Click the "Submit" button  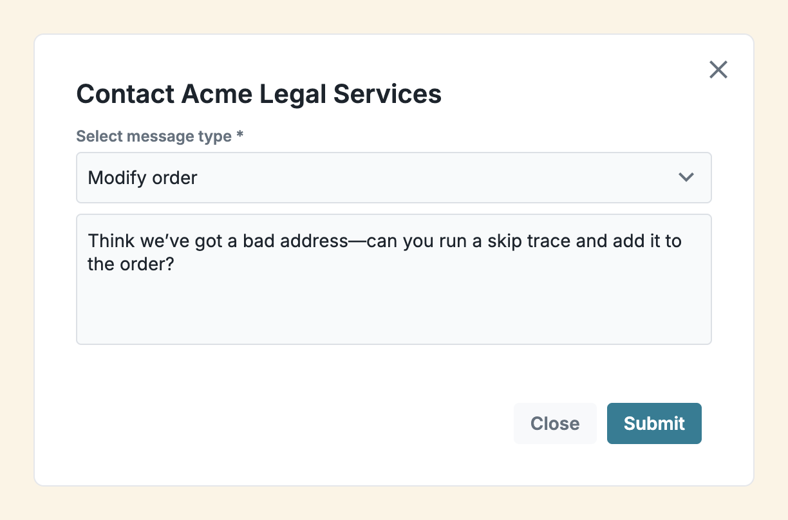click(x=654, y=423)
